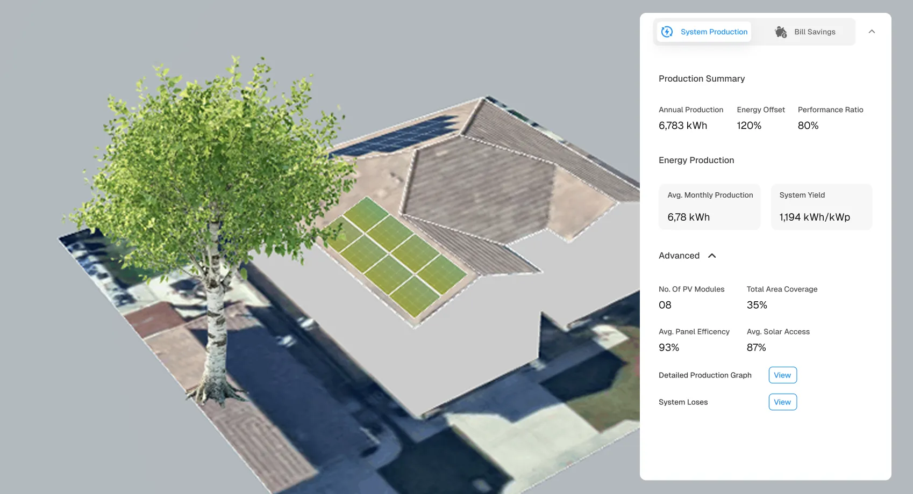Click the Bill Savings piggy bank icon
Viewport: 913px width, 494px height.
point(781,32)
